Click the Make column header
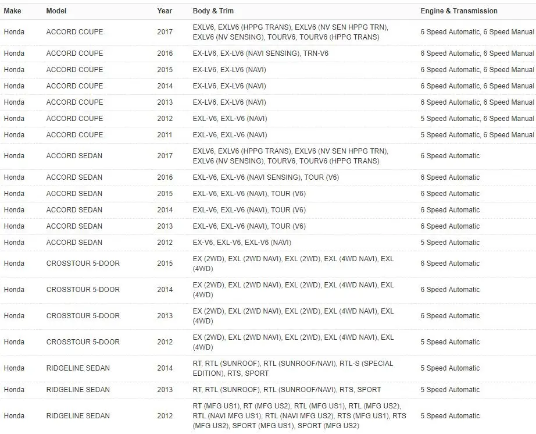The height and width of the screenshot is (434, 536). (12, 11)
